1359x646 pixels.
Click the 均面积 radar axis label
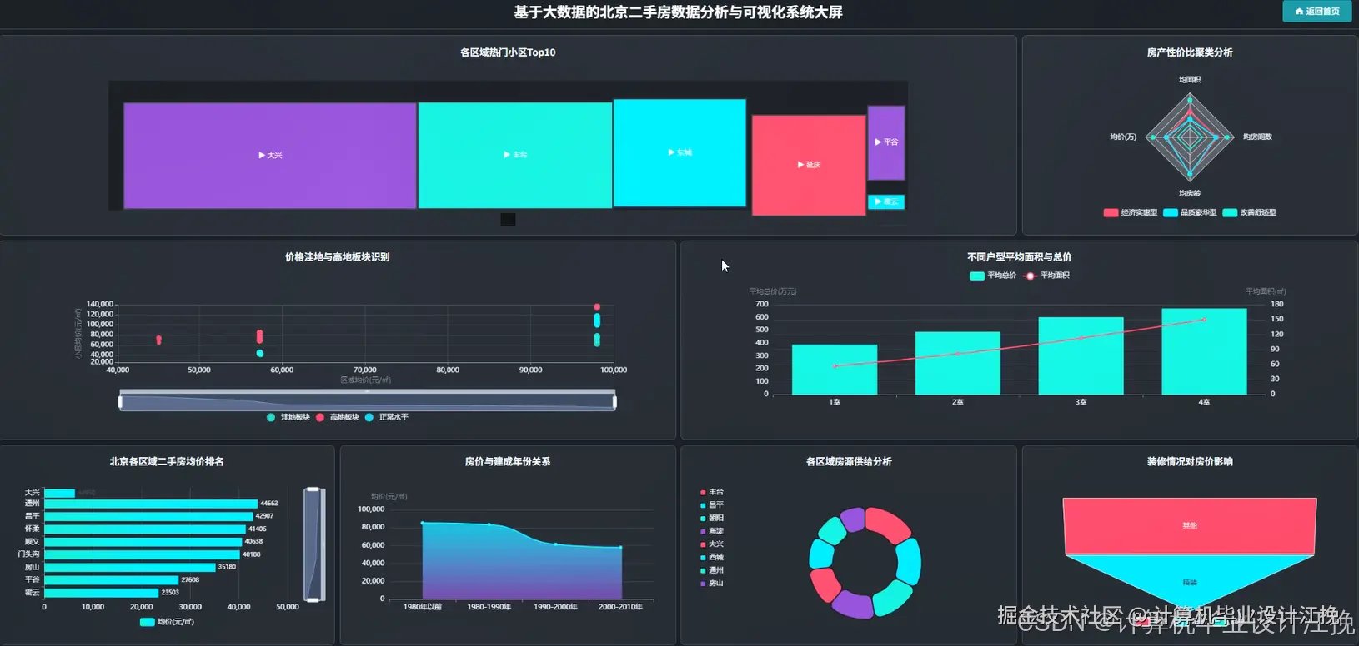click(1190, 80)
